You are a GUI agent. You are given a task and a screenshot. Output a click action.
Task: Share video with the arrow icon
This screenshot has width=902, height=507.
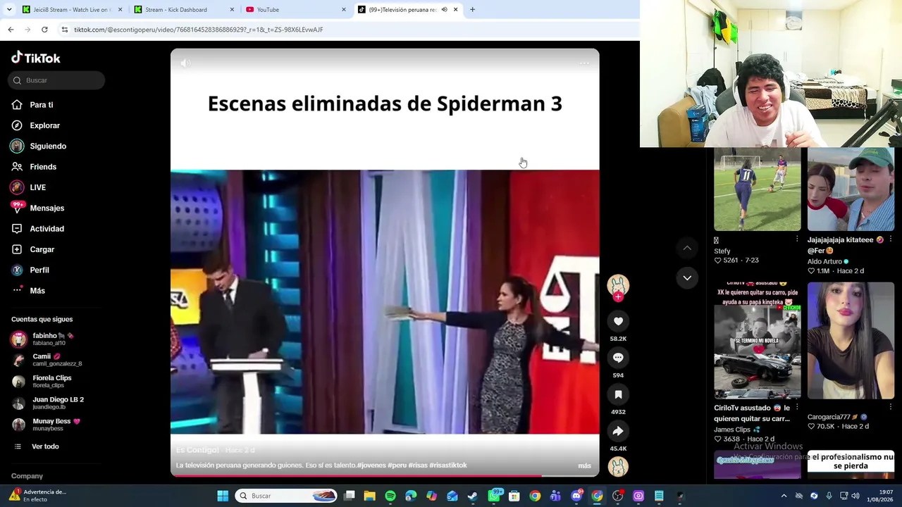tap(618, 431)
